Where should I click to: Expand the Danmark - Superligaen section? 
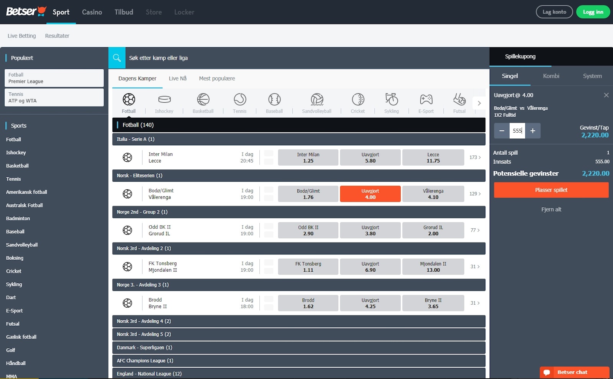click(298, 348)
